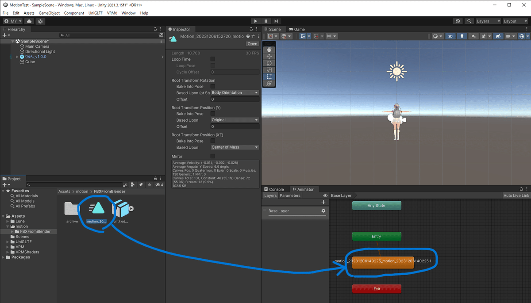The height and width of the screenshot is (303, 531).
Task: Switch to the Parameters tab in Animator
Action: click(x=290, y=196)
